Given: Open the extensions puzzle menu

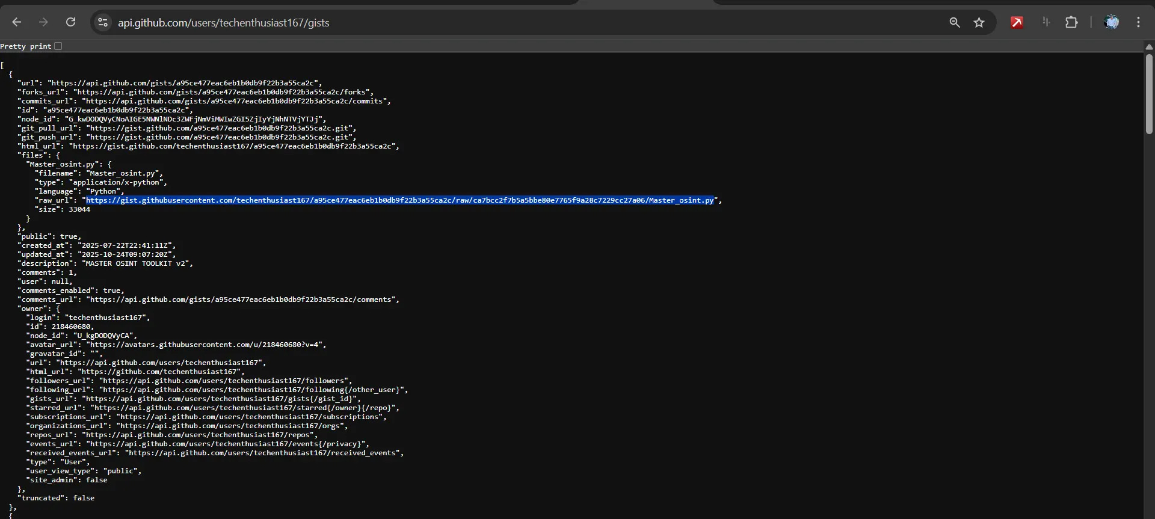Looking at the screenshot, I should click(x=1071, y=22).
